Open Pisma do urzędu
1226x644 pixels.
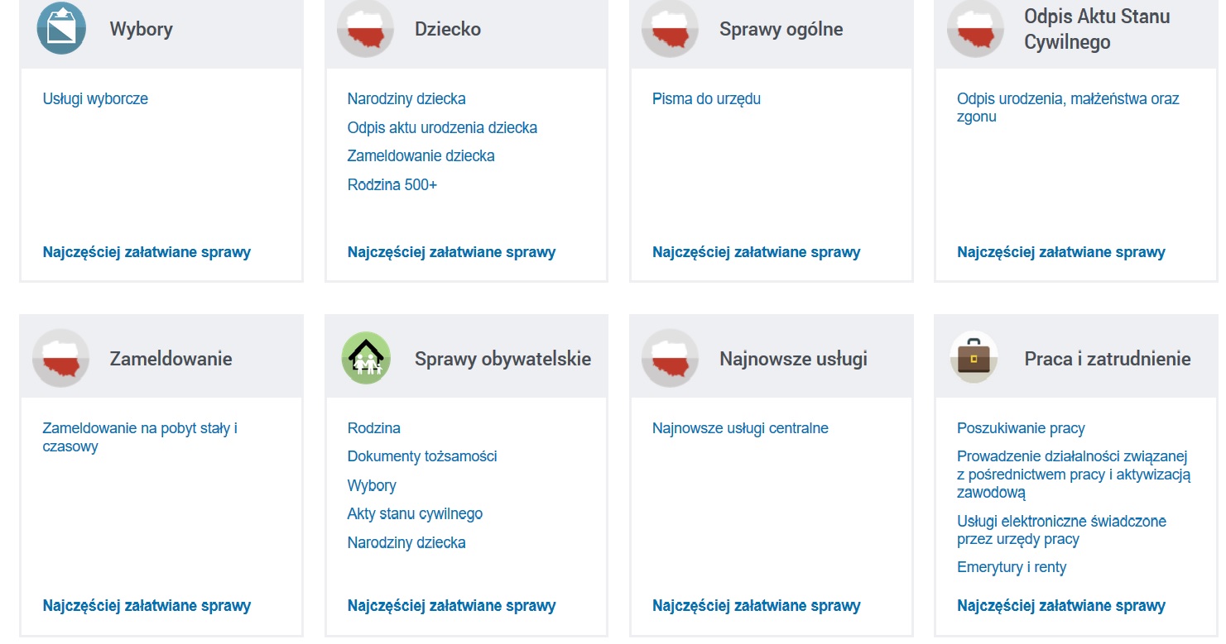pos(706,99)
